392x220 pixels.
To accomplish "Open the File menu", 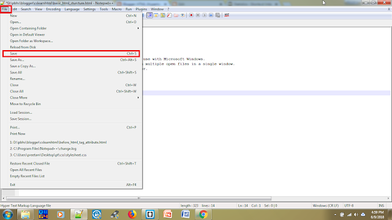I will click(5, 9).
